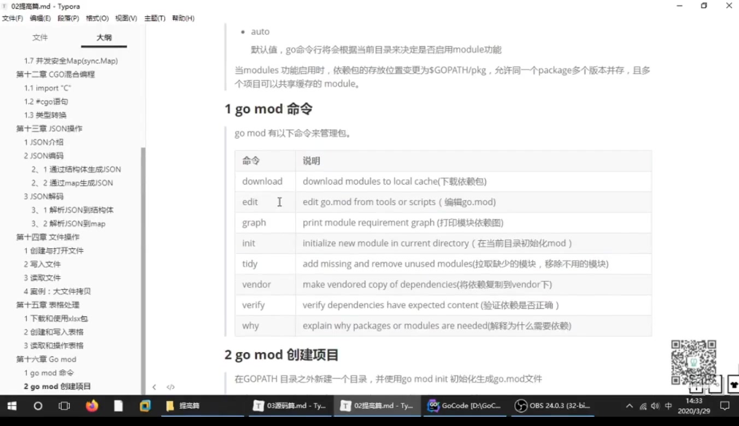Jump to outline item 1.2 #cgo语句
739x426 pixels.
pyautogui.click(x=46, y=102)
